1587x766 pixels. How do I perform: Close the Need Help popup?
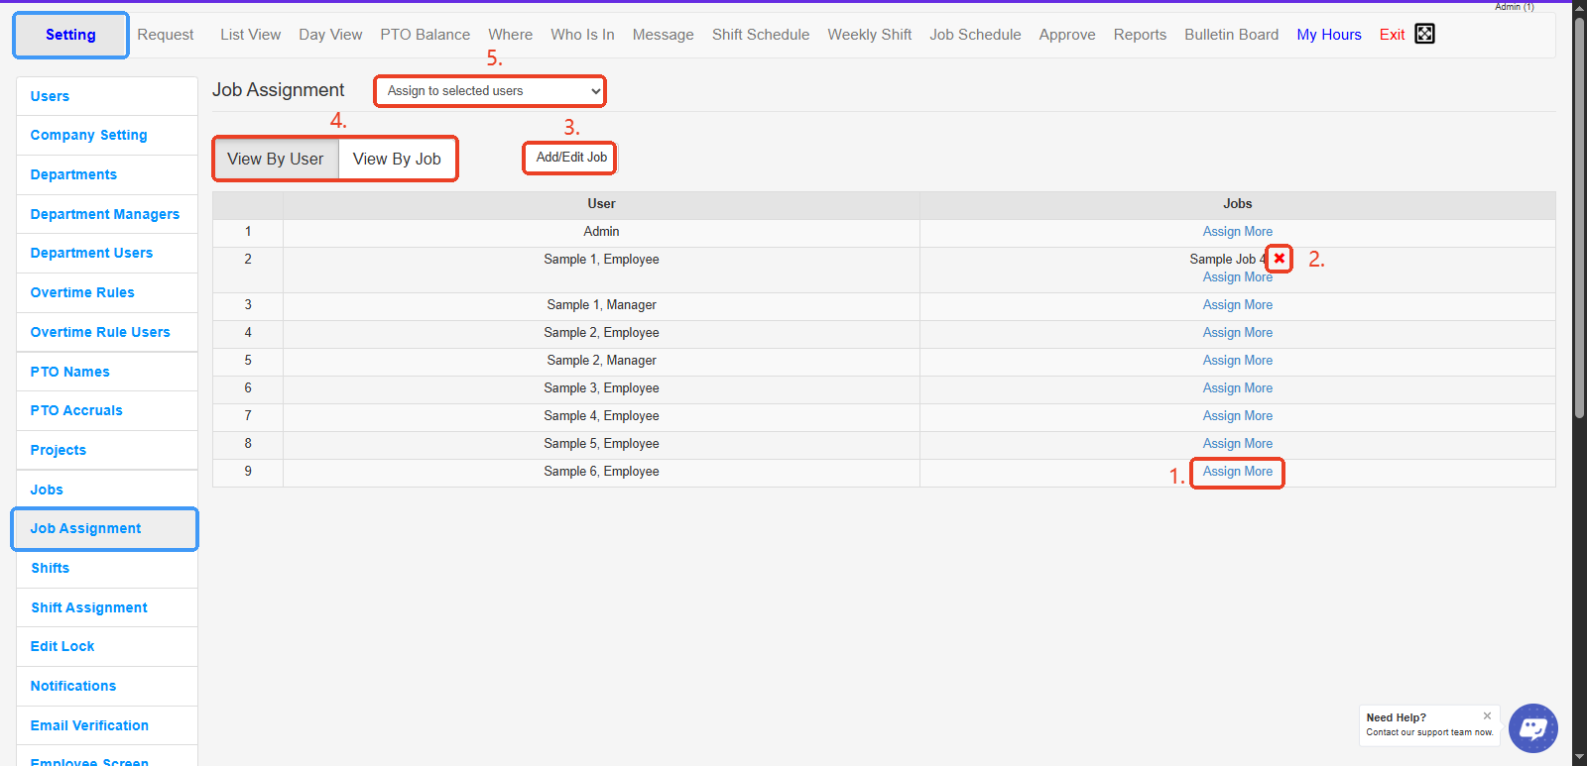tap(1487, 715)
